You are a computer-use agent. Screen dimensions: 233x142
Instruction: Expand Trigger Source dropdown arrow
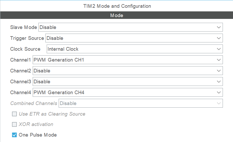(x=219, y=38)
